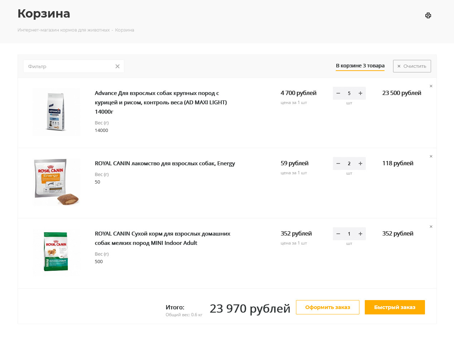
Task: Add one more Royal Canin Energy treat
Action: click(360, 163)
